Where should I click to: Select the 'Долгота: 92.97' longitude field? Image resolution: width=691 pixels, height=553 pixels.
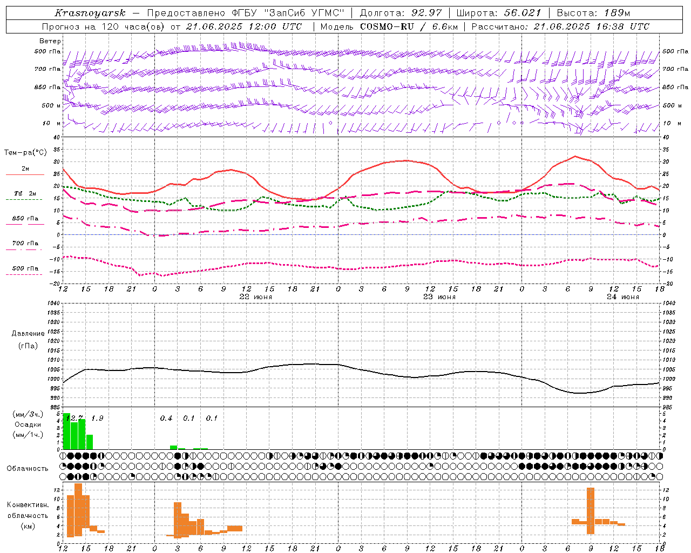(401, 13)
